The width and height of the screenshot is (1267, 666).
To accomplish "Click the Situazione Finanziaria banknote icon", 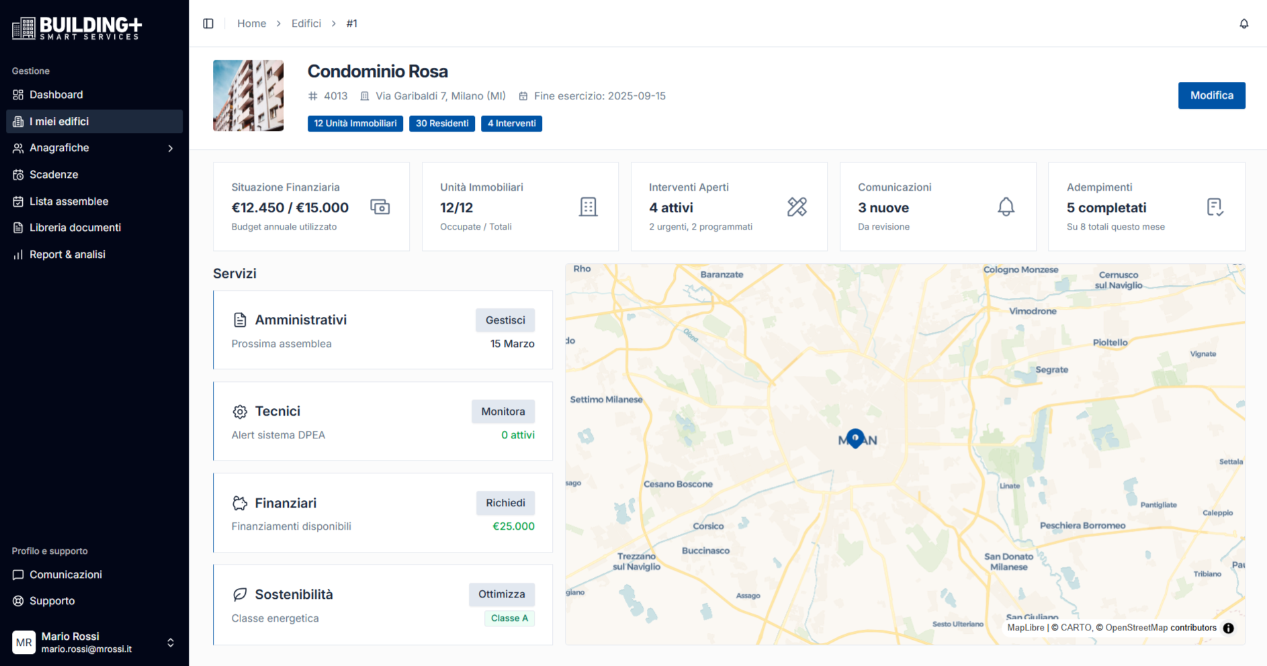I will pyautogui.click(x=380, y=207).
